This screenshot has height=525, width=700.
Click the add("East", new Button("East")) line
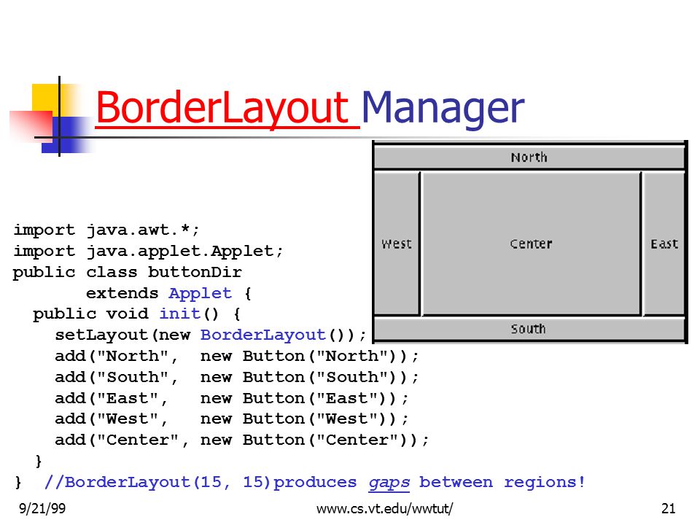click(231, 398)
